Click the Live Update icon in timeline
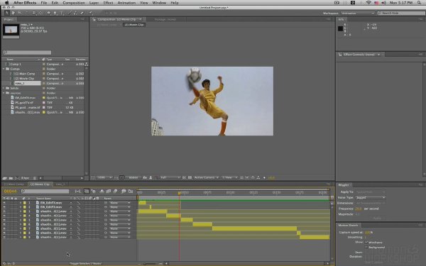The height and width of the screenshot is (266, 426). coord(87,192)
